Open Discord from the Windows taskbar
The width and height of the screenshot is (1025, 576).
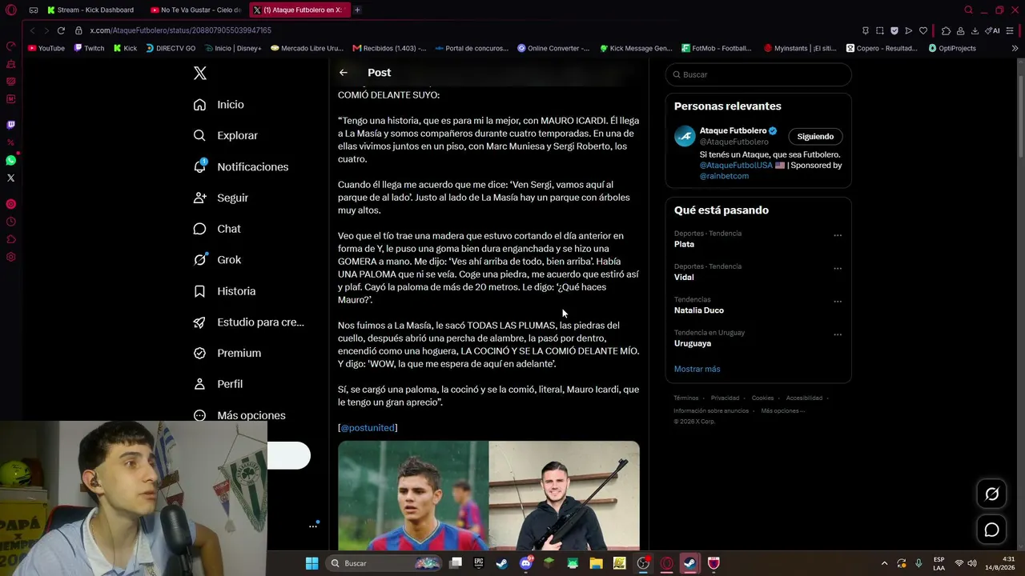(x=525, y=563)
